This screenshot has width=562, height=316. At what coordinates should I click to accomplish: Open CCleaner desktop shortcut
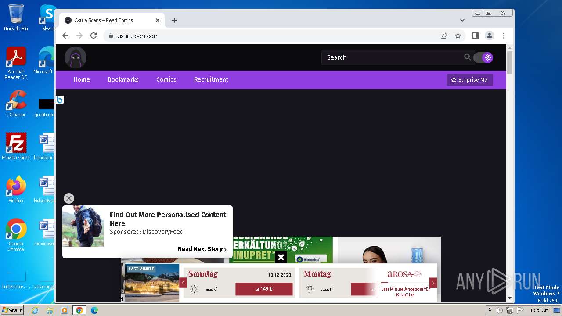pyautogui.click(x=16, y=104)
